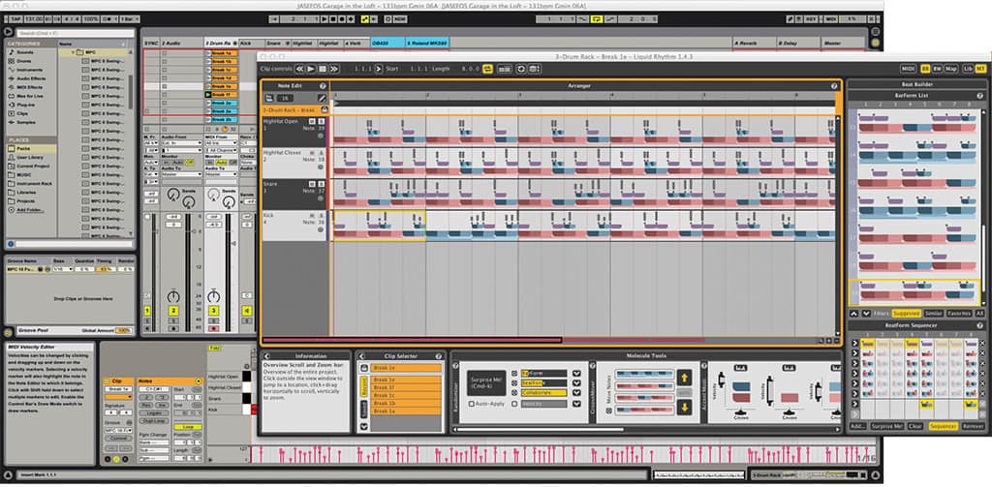Select Sounds category in Ableton browser
Image resolution: width=992 pixels, height=487 pixels.
point(26,53)
